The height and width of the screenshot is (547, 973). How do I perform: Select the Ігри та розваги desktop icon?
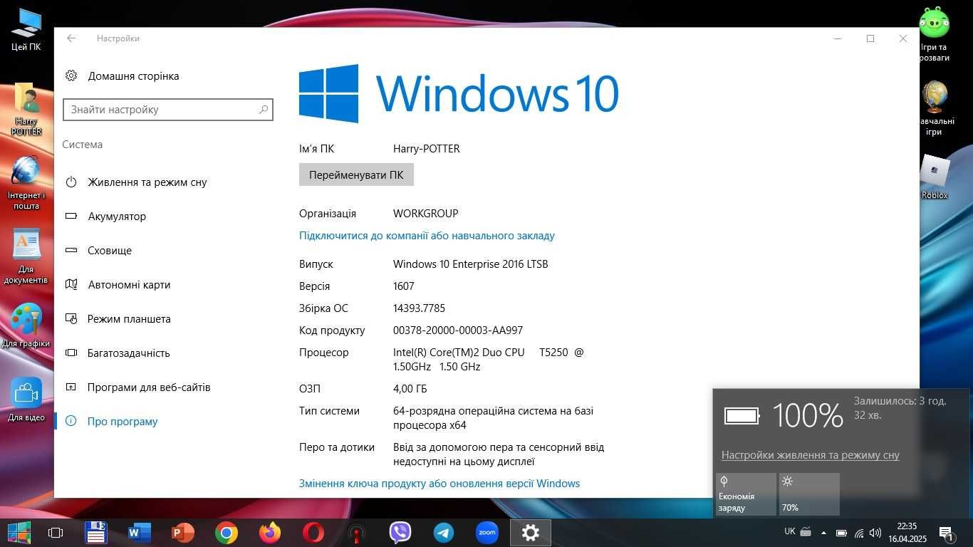(x=934, y=34)
